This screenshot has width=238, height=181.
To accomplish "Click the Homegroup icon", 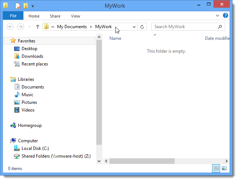I will click(13, 125).
